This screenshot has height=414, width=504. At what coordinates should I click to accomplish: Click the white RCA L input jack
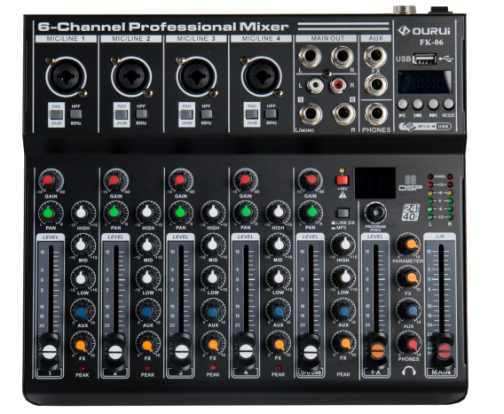(x=315, y=85)
